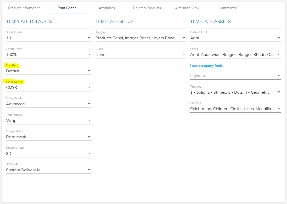Expand the Palette dropdown set to Default
This screenshot has width=287, height=204.
tap(49, 71)
